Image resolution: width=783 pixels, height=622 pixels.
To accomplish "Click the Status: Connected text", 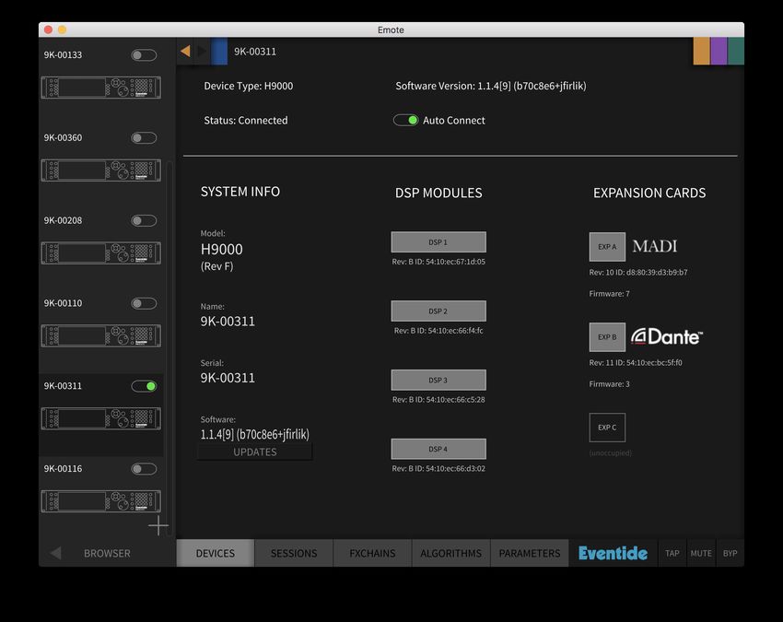I will point(246,121).
